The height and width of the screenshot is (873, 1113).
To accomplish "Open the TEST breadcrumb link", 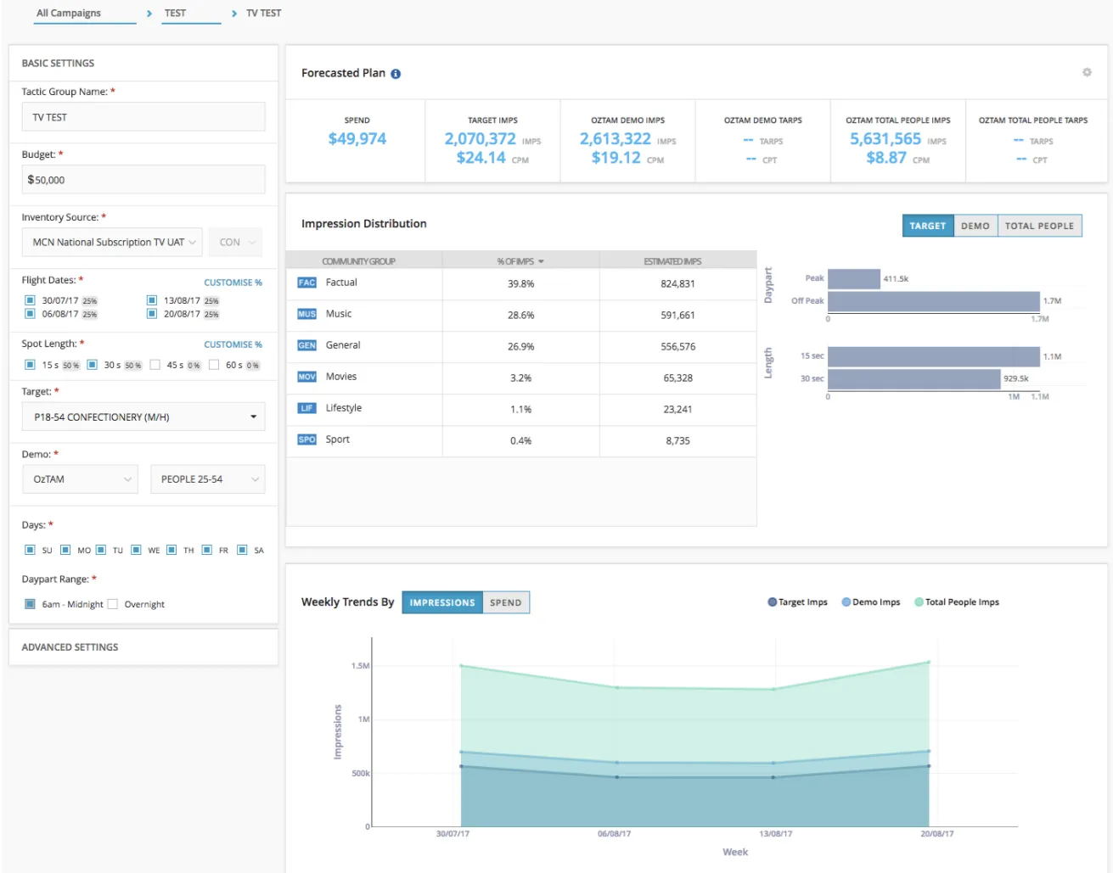I will click(175, 14).
